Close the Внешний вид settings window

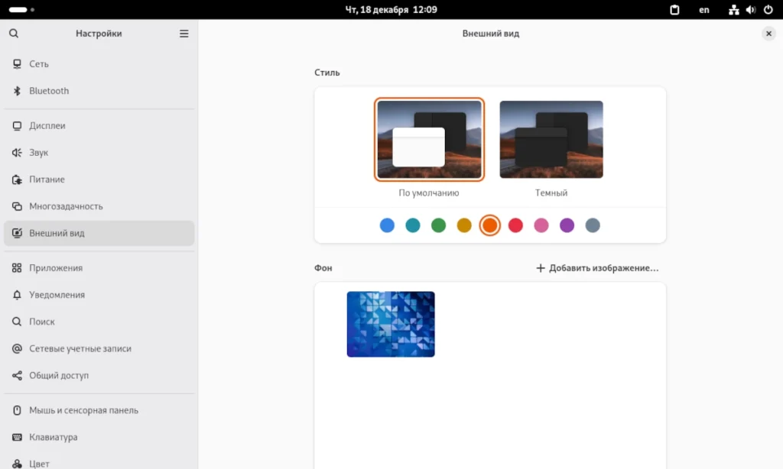click(x=768, y=34)
